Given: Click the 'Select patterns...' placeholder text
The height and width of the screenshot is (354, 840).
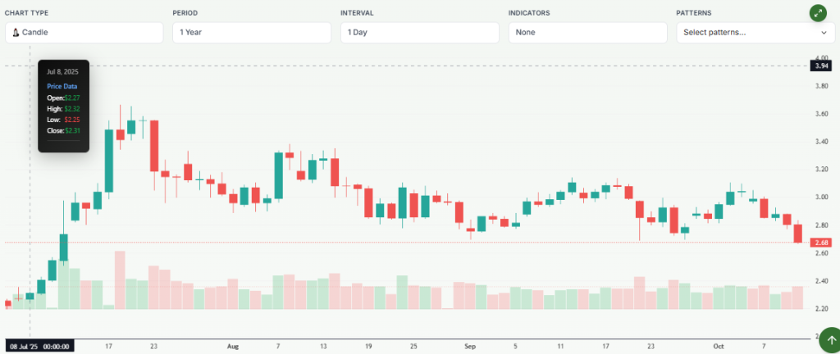Looking at the screenshot, I should 714,33.
